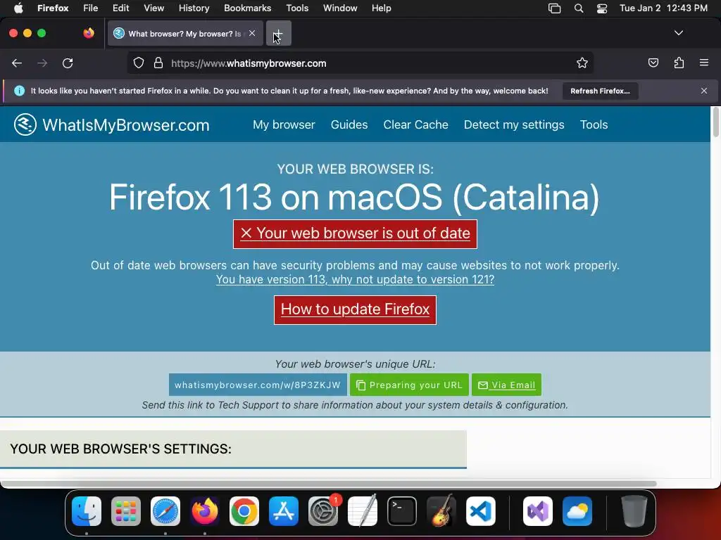Image resolution: width=721 pixels, height=540 pixels.
Task: Open Clear Cache nav link
Action: click(415, 124)
